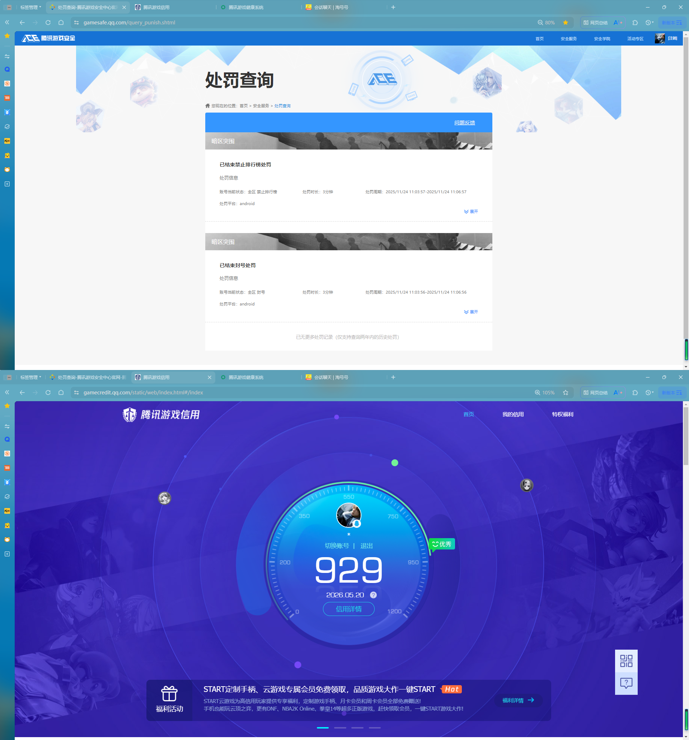Open sidebar favorites star in gamesafe window
The image size is (689, 740).
tap(7, 36)
